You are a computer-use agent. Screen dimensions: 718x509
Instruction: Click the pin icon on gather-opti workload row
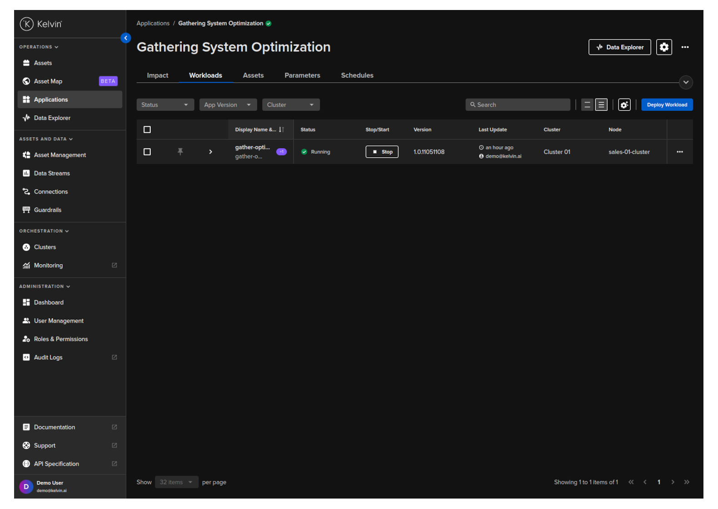pos(180,152)
